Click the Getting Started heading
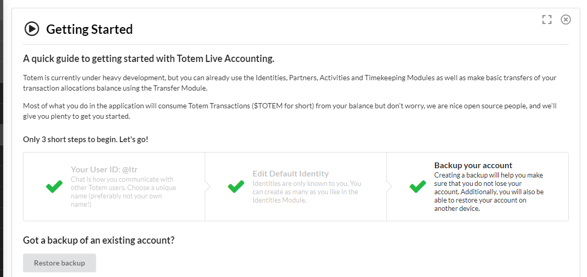Screen dimensions: 587x277 89,29
